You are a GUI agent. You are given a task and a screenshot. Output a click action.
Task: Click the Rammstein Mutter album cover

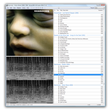coord(30,33)
